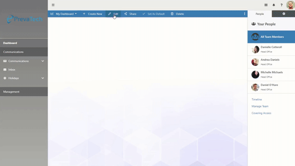Expand the Communications submenu chevron
295x166 pixels.
coord(43,61)
